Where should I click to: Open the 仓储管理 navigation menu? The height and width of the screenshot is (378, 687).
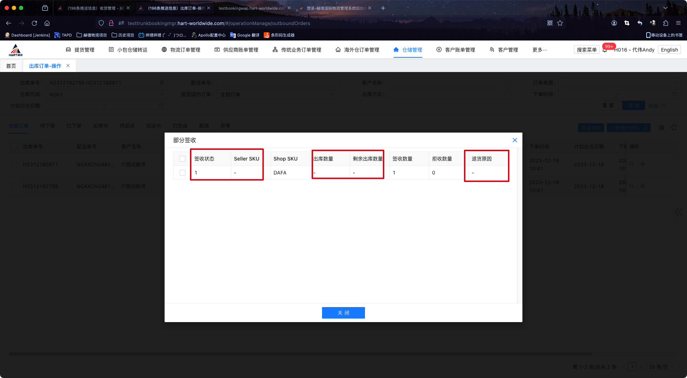408,50
